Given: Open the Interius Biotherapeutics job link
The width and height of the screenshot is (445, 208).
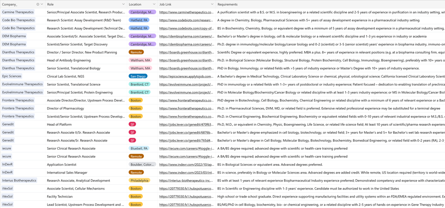Looking at the screenshot, I should (187, 181).
